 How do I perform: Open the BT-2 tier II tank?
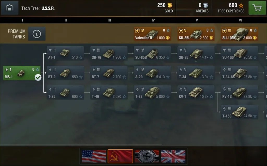(65, 73)
